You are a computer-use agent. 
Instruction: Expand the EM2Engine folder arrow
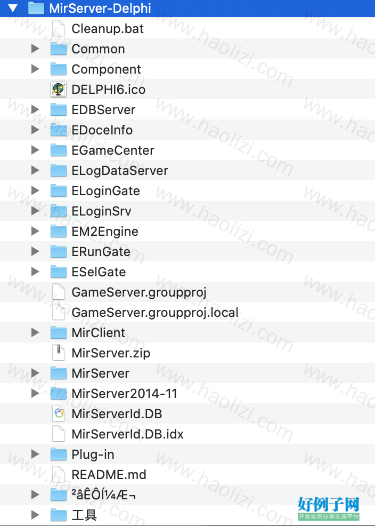35,231
